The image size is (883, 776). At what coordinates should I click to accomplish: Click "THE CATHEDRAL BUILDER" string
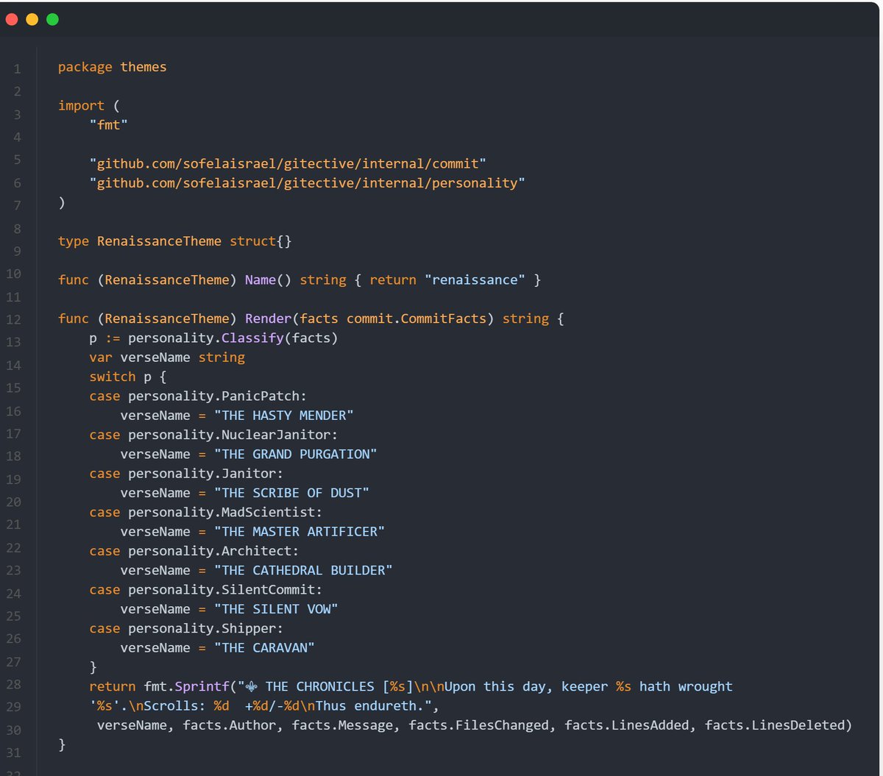[x=304, y=570]
